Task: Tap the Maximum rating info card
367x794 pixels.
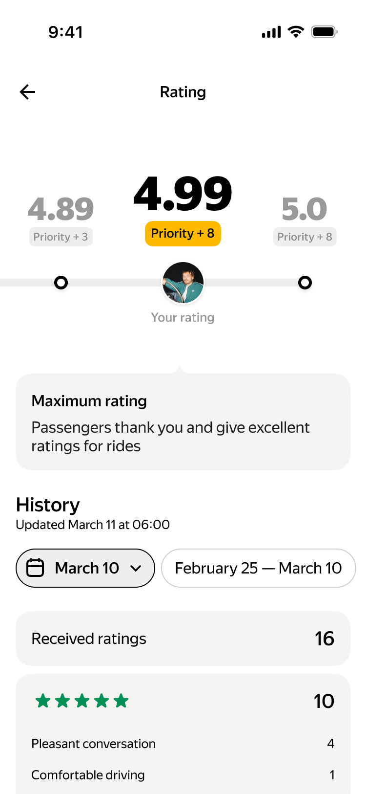Action: point(183,422)
